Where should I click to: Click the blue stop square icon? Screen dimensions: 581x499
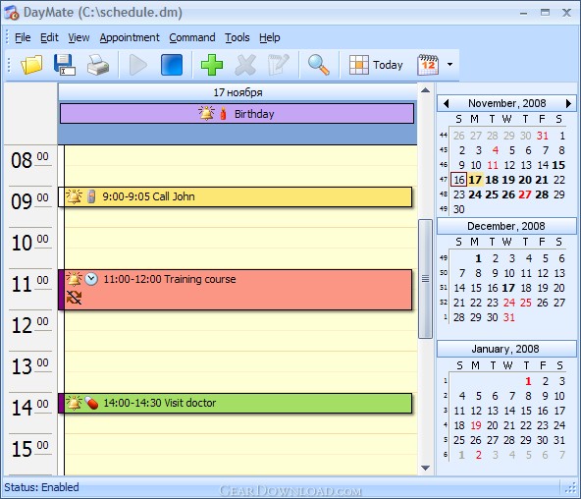[172, 65]
